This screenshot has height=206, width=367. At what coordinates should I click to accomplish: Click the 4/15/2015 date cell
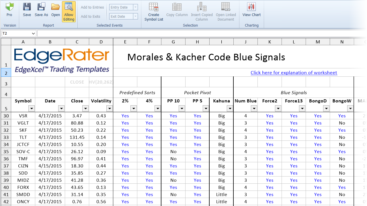click(x=50, y=166)
